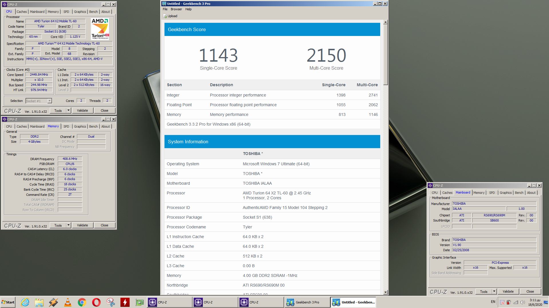Click Validate button in CPU window
Viewport: 549px width, 308px height.
[82, 110]
